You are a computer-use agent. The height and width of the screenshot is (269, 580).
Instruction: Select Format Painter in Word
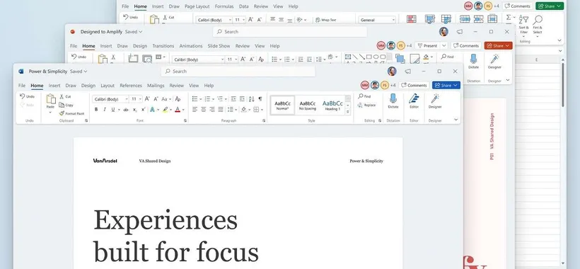coord(71,113)
